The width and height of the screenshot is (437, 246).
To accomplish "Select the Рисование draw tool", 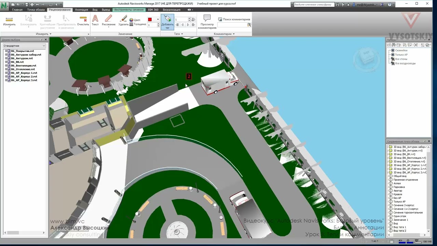I will [x=109, y=21].
